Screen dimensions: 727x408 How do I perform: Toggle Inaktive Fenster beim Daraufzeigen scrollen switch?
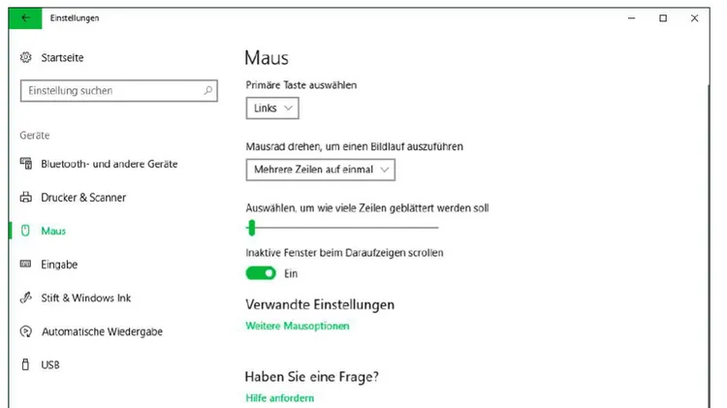click(x=261, y=273)
